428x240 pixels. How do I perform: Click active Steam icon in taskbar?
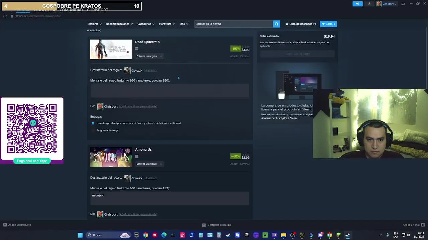348,235
